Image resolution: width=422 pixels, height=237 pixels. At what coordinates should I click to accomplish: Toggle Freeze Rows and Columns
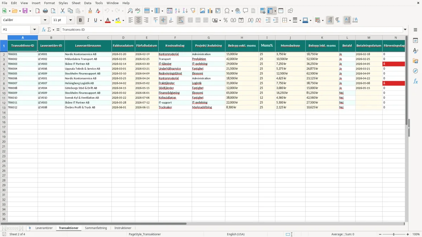pos(270,11)
